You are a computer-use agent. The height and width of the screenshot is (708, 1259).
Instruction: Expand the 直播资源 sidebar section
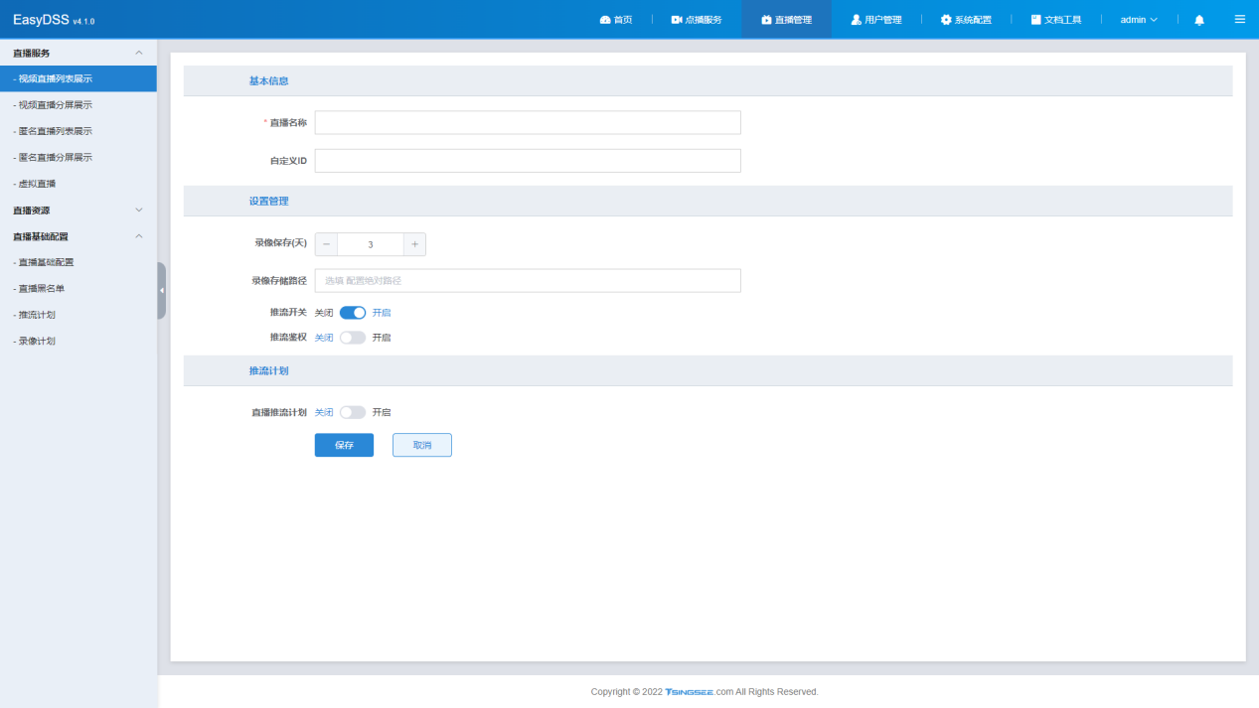[x=138, y=211]
